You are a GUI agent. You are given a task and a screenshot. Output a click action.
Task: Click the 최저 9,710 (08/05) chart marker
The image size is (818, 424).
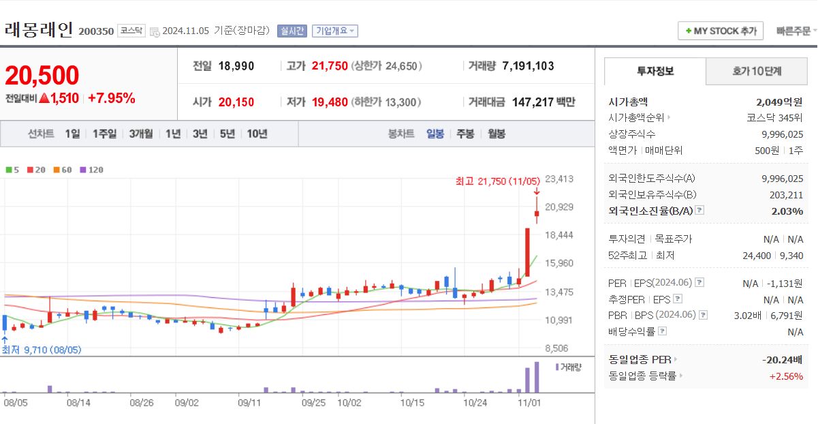point(42,350)
